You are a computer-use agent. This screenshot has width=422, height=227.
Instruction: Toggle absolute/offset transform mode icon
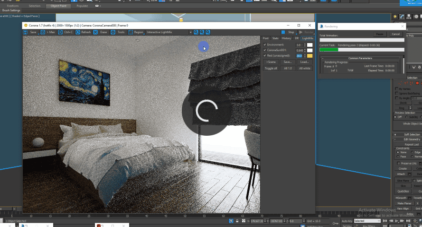(244, 221)
